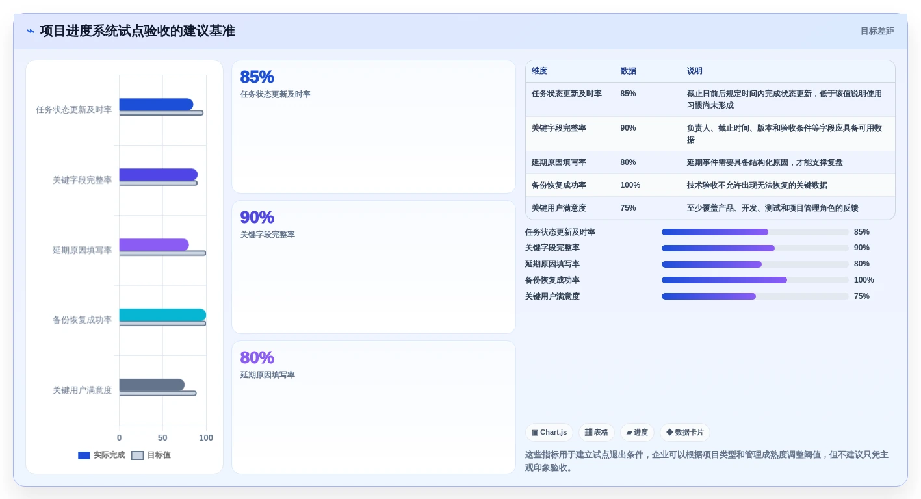921x499 pixels.
Task: Click the page title 项目进度系统试点验收的建议基准
Action: click(x=137, y=31)
